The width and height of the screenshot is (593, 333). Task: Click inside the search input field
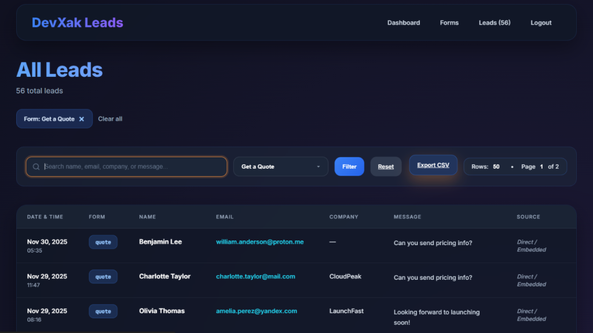tap(127, 166)
